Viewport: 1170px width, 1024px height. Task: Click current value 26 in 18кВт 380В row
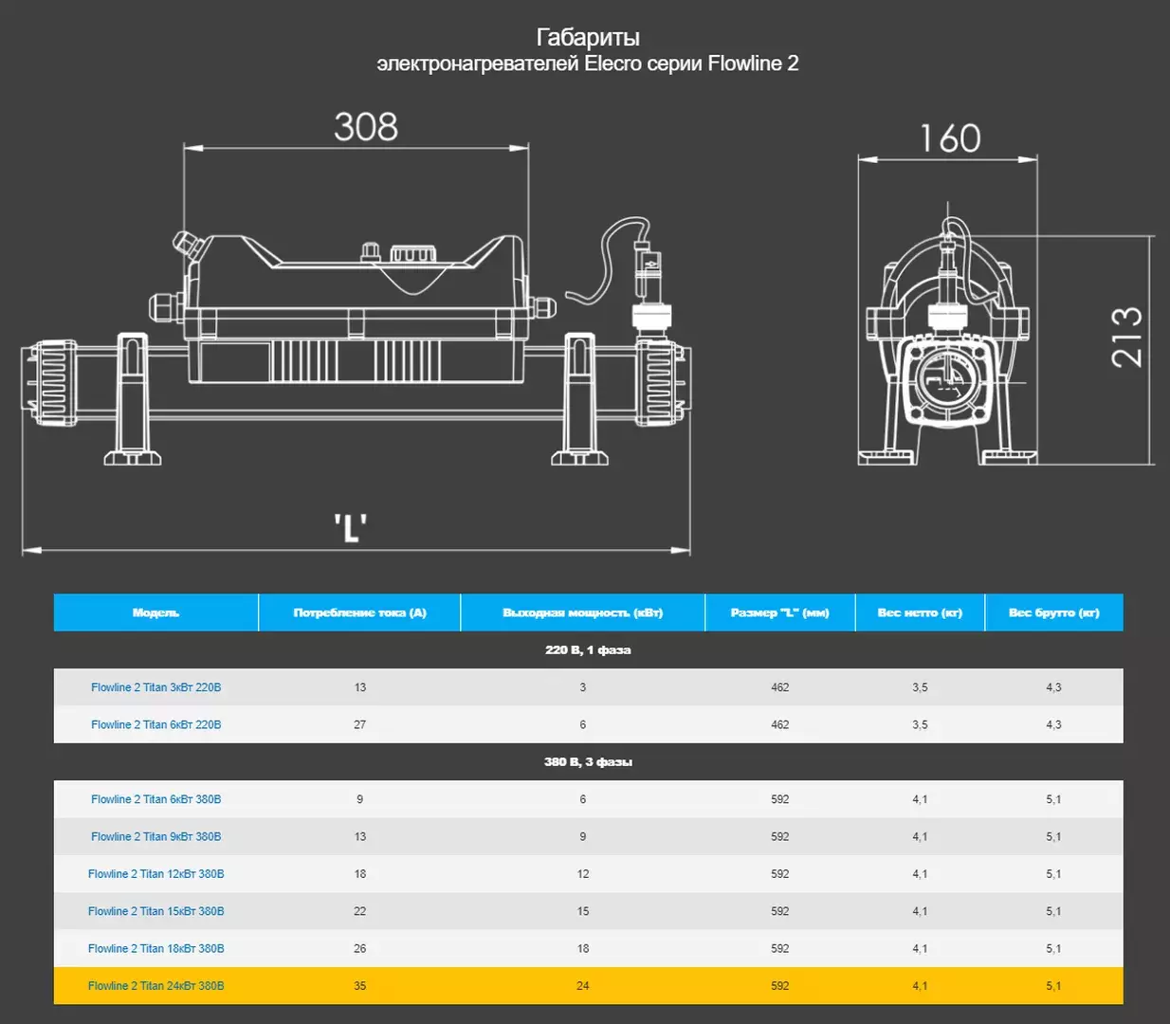click(x=359, y=948)
